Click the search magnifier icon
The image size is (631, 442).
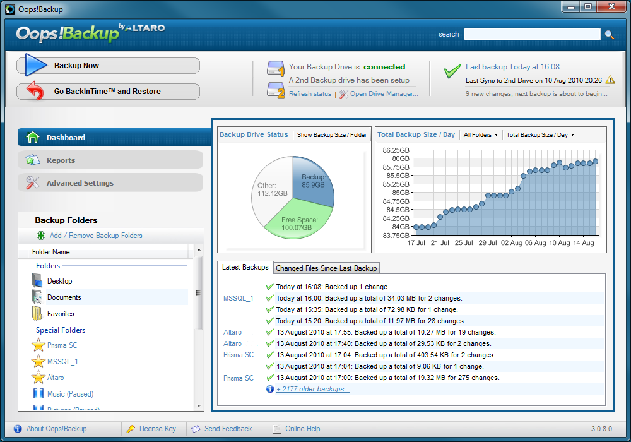610,35
